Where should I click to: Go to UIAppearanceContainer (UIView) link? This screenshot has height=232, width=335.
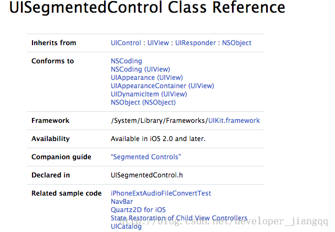pos(162,86)
